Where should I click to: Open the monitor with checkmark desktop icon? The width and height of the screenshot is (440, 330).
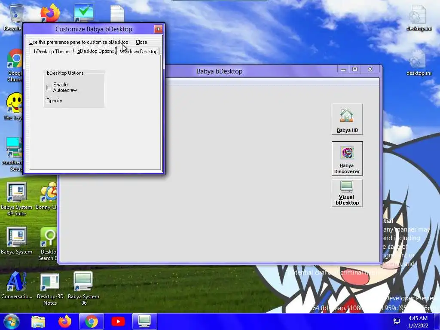pos(84,13)
